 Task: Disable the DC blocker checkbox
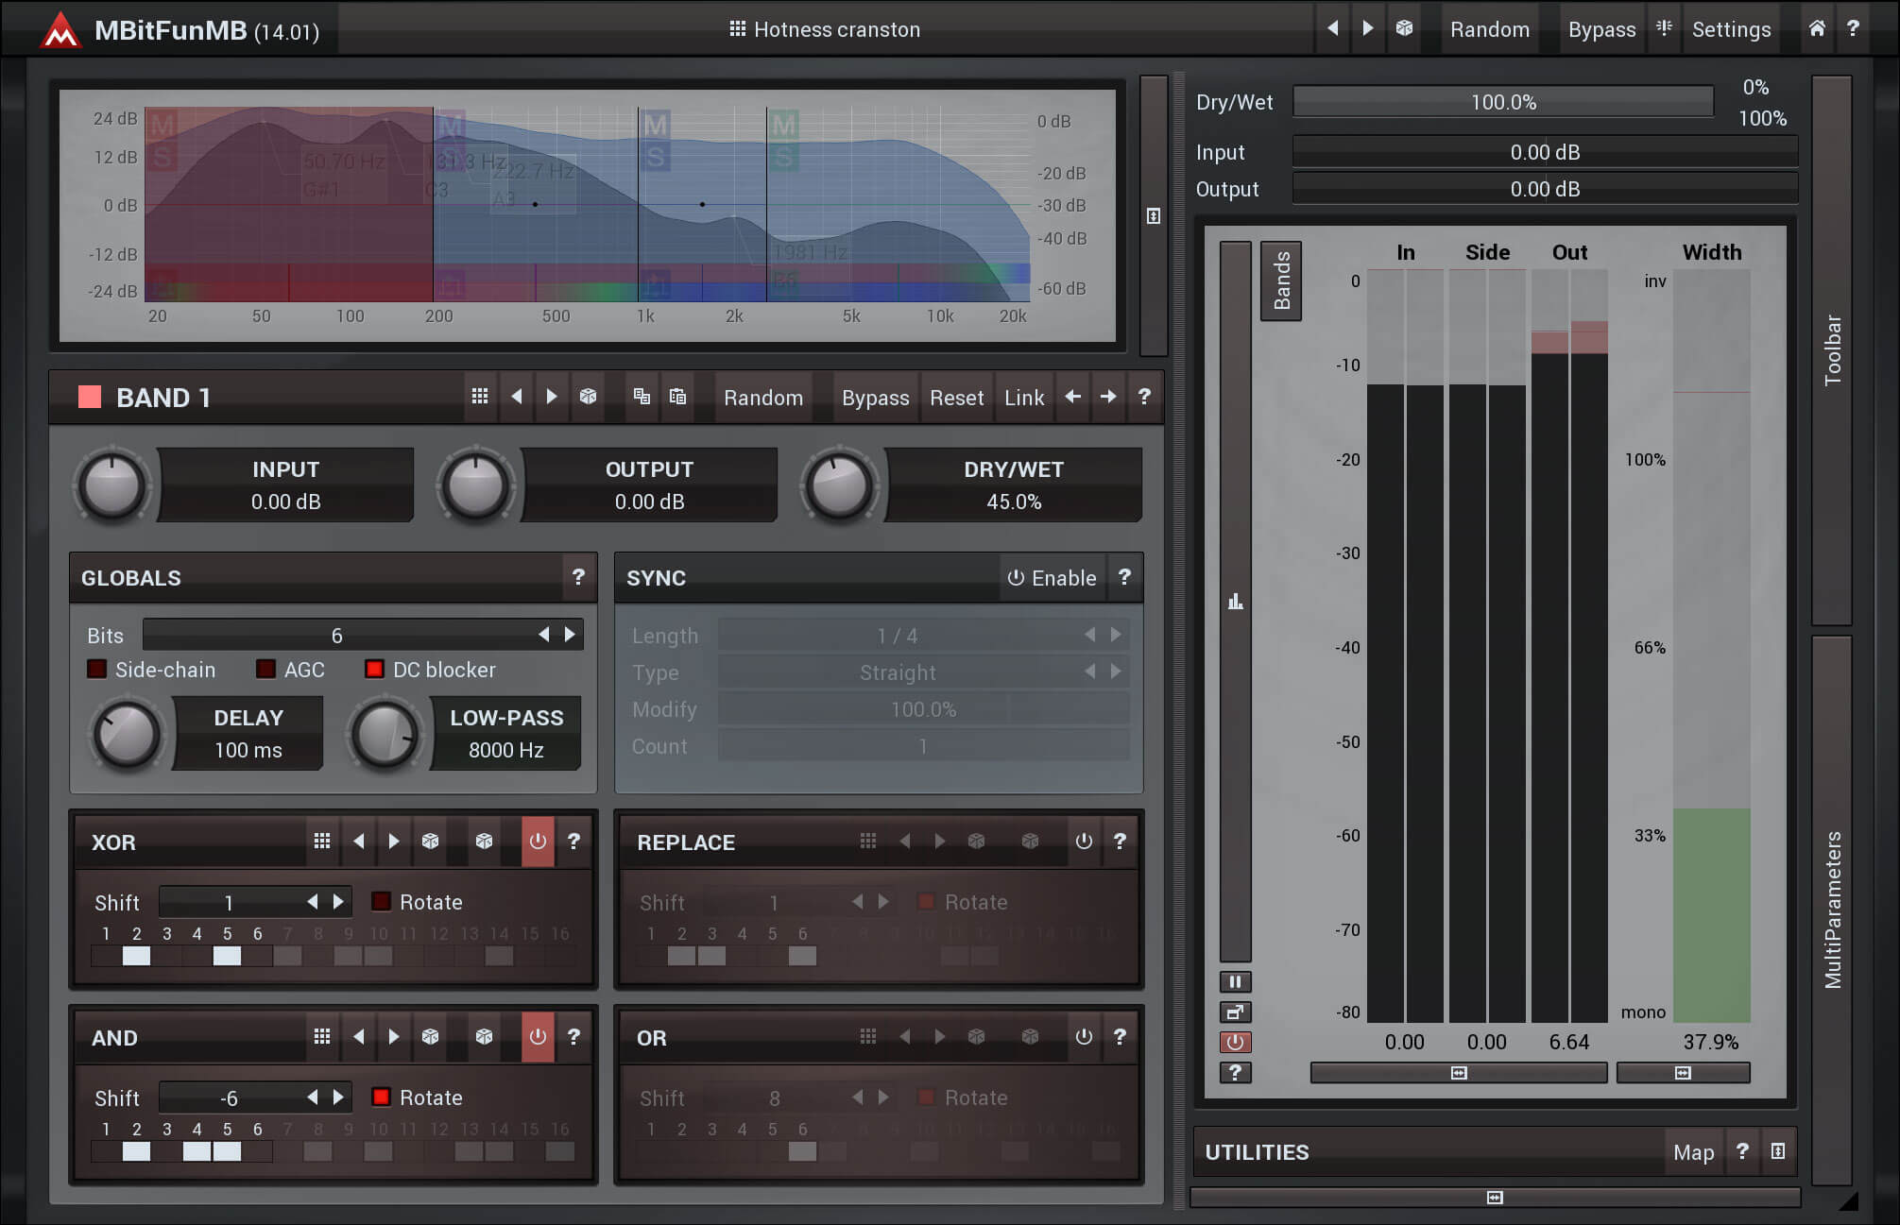[374, 669]
